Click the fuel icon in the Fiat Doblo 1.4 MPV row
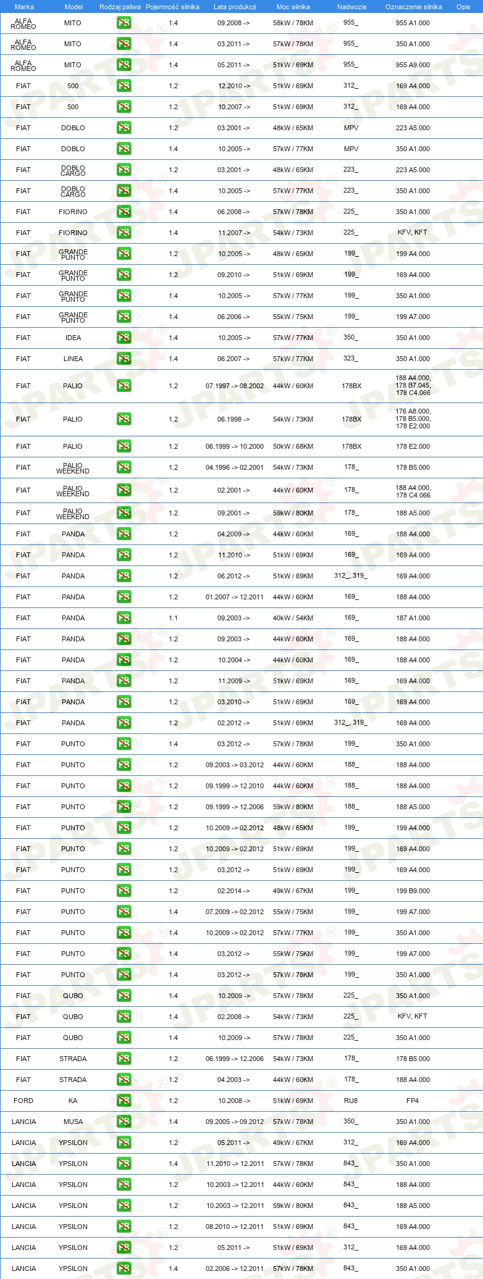Image resolution: width=483 pixels, height=1279 pixels. coord(124,149)
